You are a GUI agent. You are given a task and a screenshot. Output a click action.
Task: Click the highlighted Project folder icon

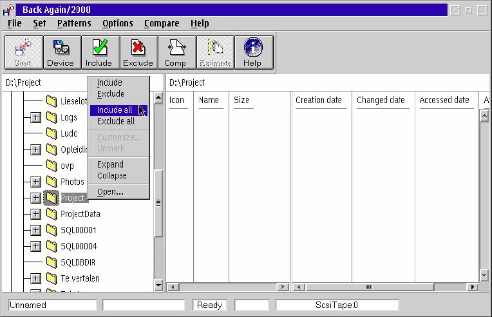click(52, 198)
